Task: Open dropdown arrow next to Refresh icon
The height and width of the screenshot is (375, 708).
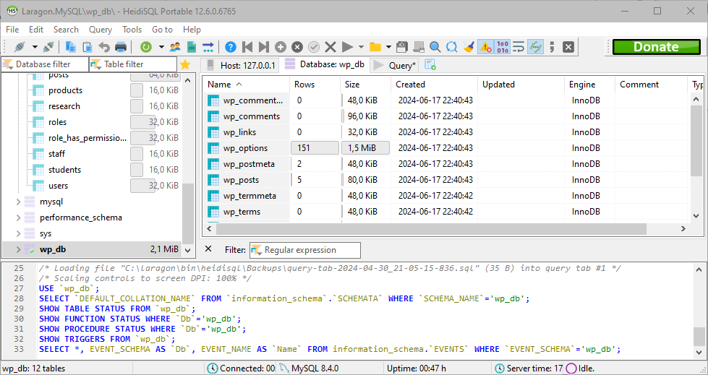Action: coord(161,47)
